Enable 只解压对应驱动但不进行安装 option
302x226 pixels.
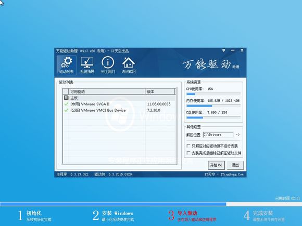point(188,146)
